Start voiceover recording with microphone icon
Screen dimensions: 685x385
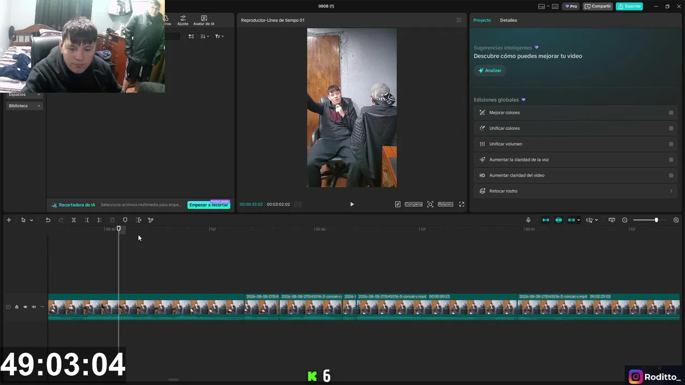point(528,220)
